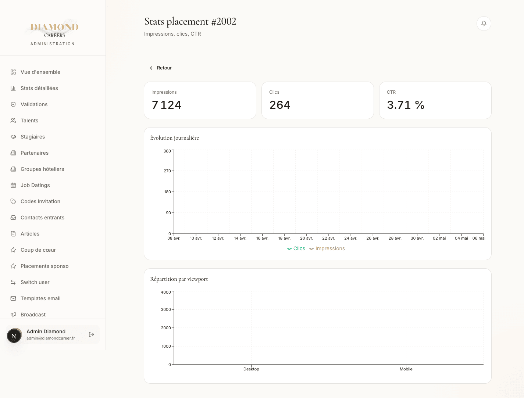Click the Admin Diamond avatar
This screenshot has width=524, height=398.
(x=14, y=336)
